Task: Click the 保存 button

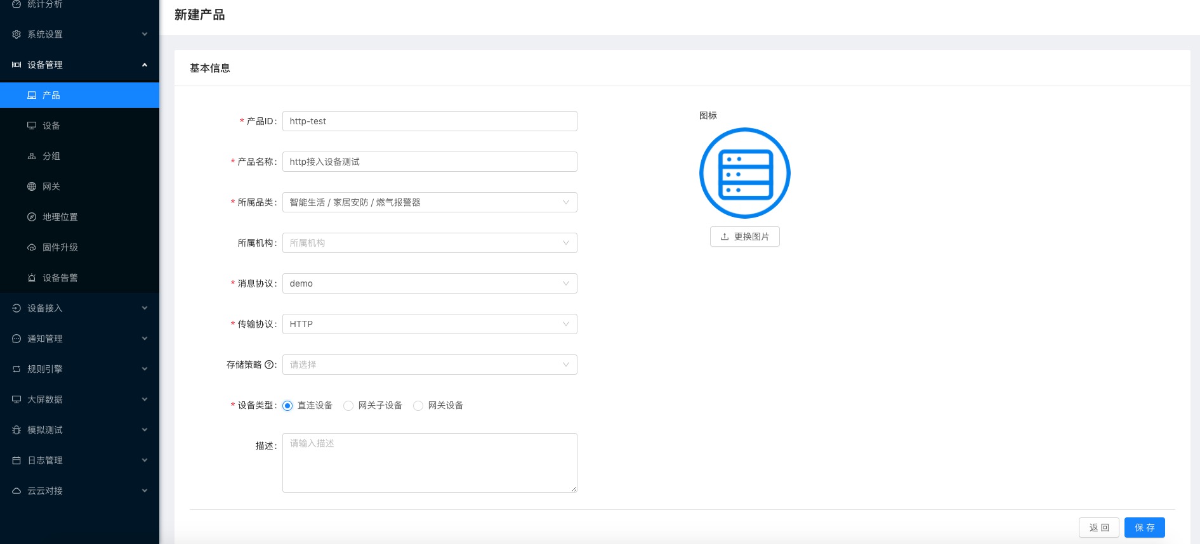Action: click(x=1144, y=528)
